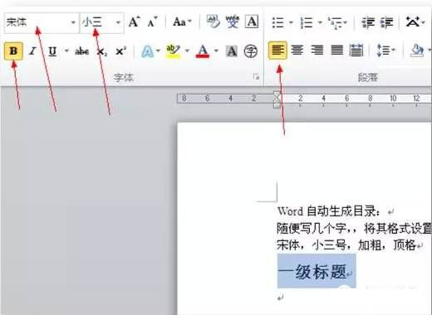432x315 pixels.
Task: Center-align the paragraph text
Action: coord(297,51)
